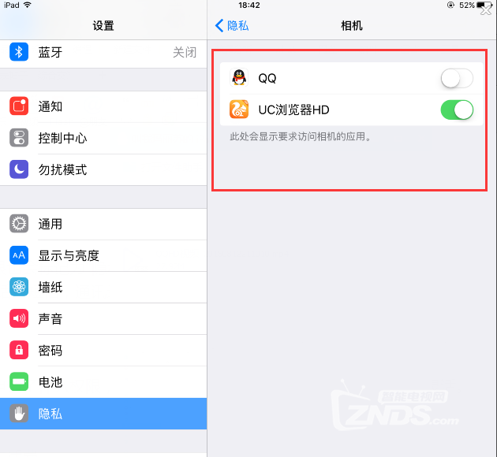Tap the Wi-Fi status icon
The height and width of the screenshot is (457, 497).
(x=28, y=5)
